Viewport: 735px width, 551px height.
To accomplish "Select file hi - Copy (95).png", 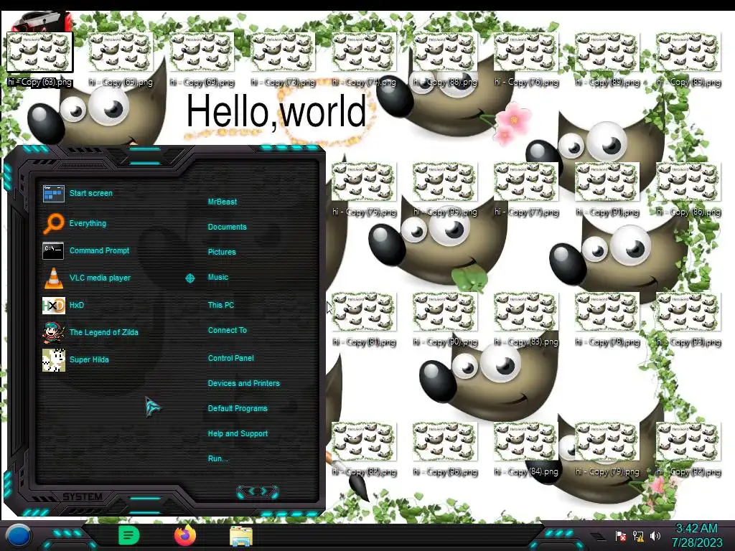I will click(445, 189).
